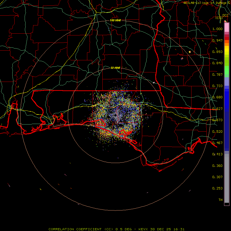Select the 0.307 scale value
Image resolution: width=231 pixels, height=231 pixels.
click(217, 177)
